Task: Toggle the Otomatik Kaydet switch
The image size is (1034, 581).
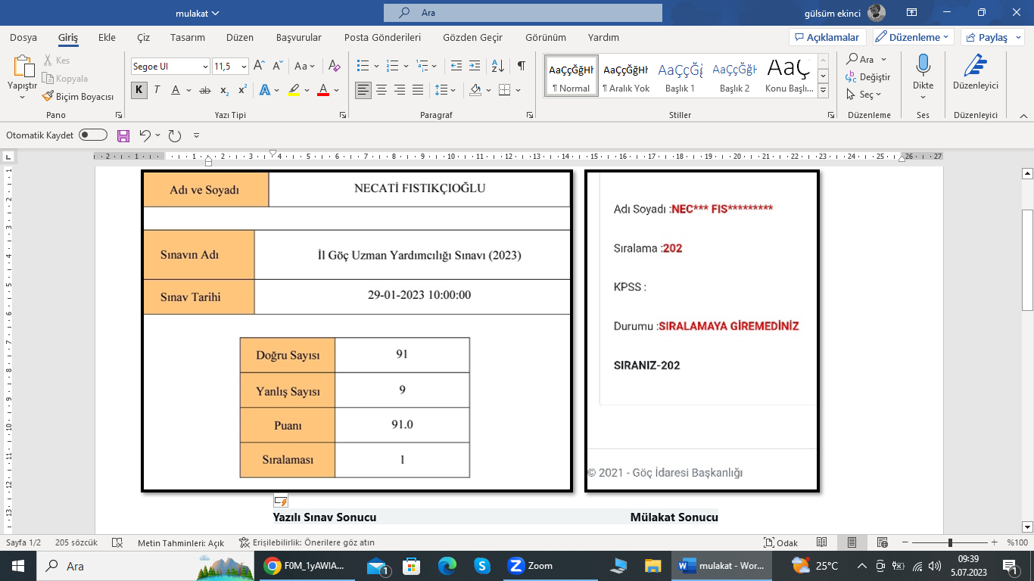Action: pyautogui.click(x=93, y=135)
